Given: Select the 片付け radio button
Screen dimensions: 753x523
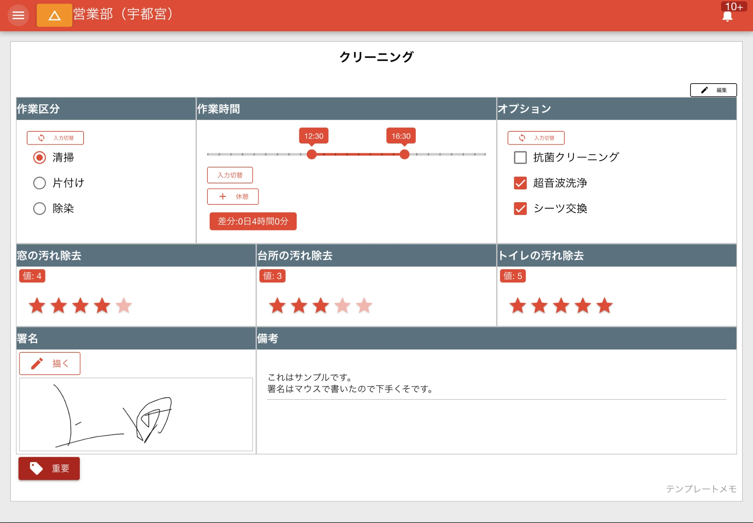Looking at the screenshot, I should click(x=39, y=183).
